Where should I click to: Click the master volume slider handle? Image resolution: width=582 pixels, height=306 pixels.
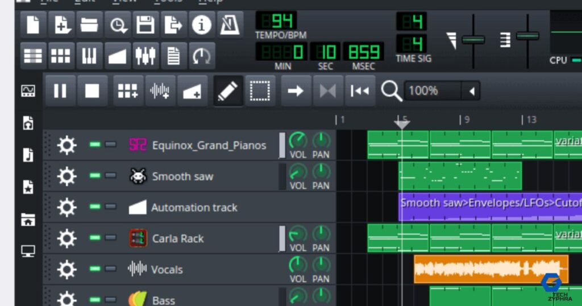click(x=473, y=40)
